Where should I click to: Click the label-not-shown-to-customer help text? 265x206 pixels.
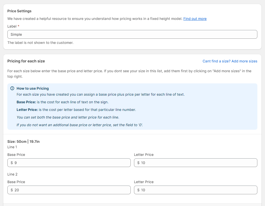pos(40,43)
